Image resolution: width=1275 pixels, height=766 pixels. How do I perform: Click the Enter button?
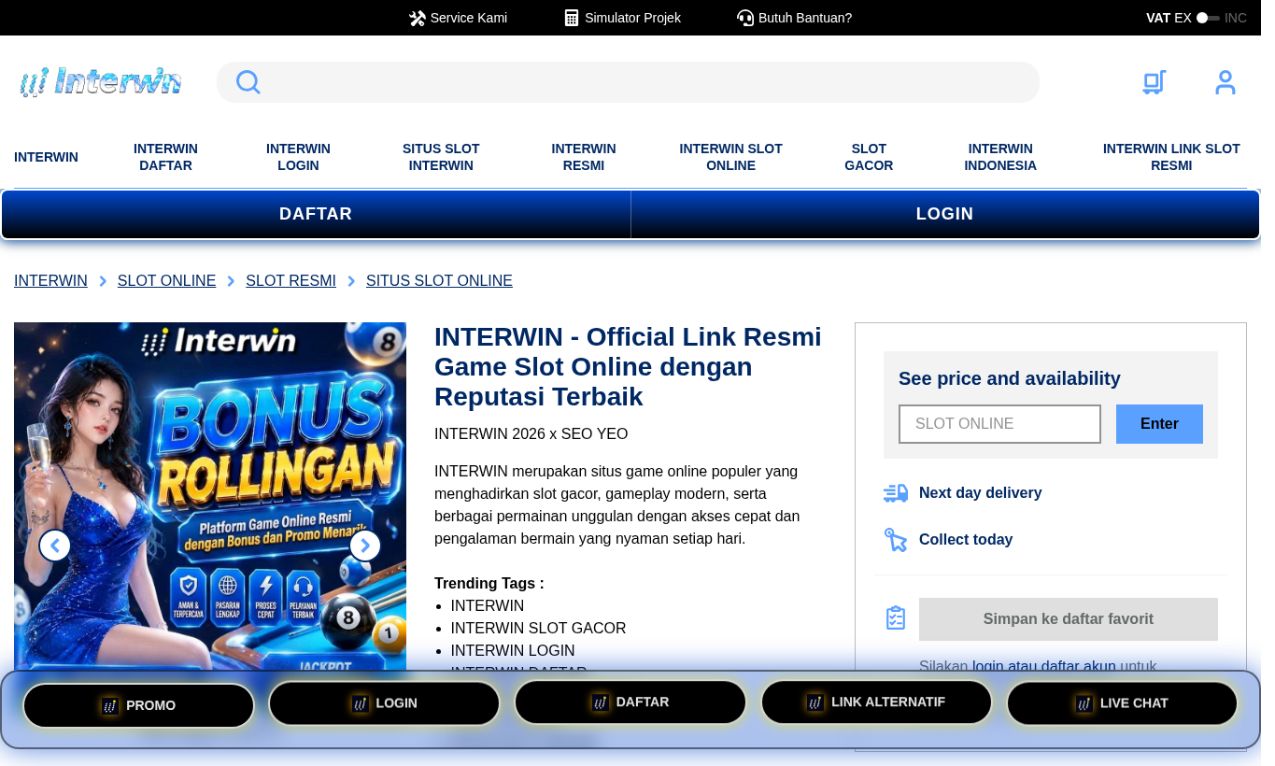(1159, 424)
